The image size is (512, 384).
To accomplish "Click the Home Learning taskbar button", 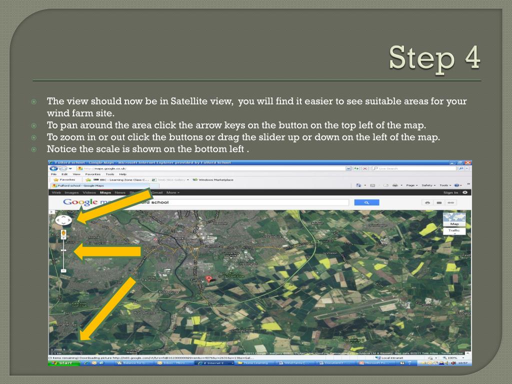I will [255, 363].
